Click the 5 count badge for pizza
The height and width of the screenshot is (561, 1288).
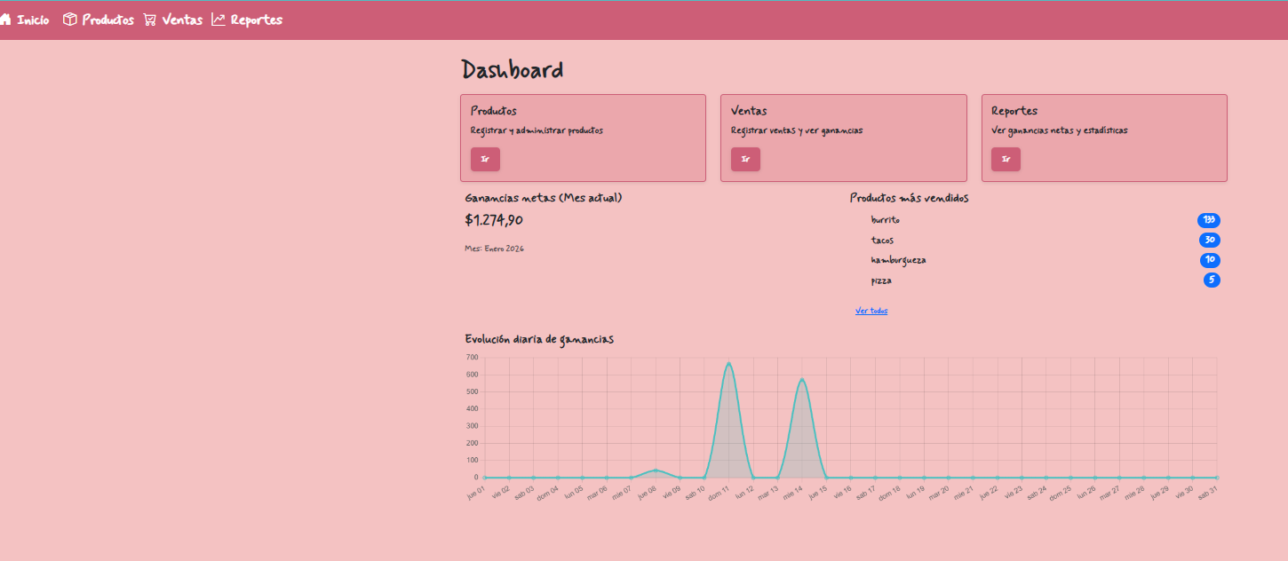click(x=1212, y=280)
